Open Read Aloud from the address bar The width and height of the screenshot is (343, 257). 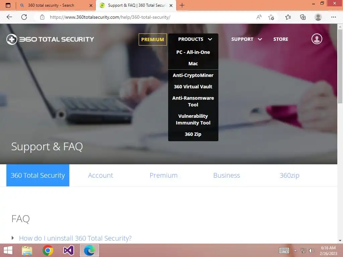coord(259,17)
